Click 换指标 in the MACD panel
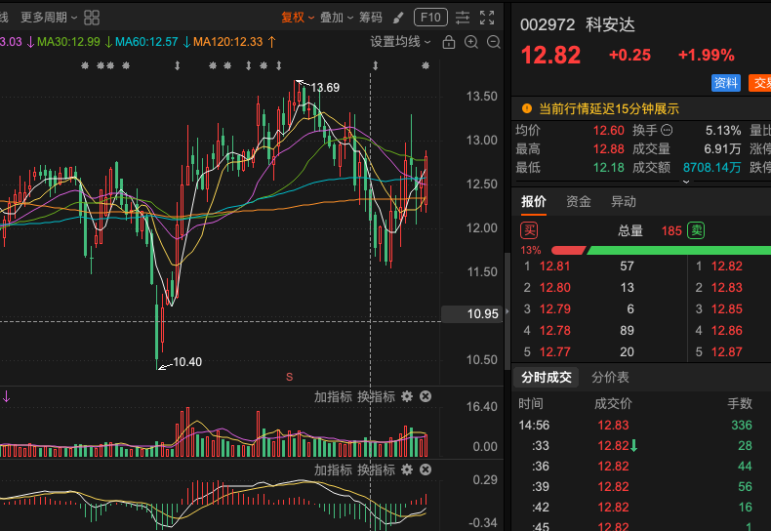 point(376,470)
